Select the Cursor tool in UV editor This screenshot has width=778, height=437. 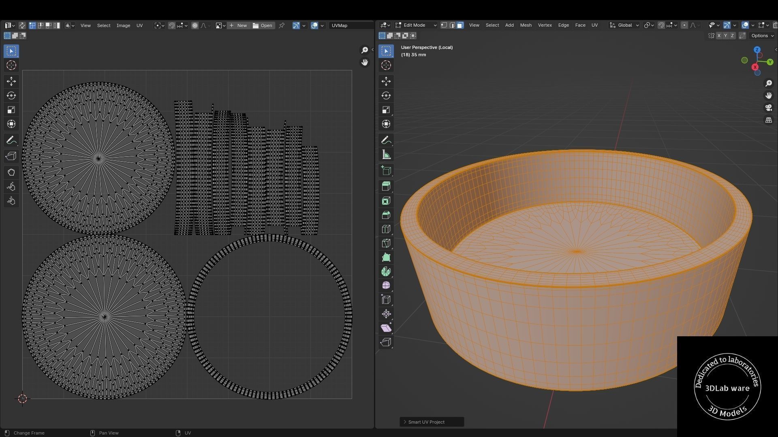(11, 65)
